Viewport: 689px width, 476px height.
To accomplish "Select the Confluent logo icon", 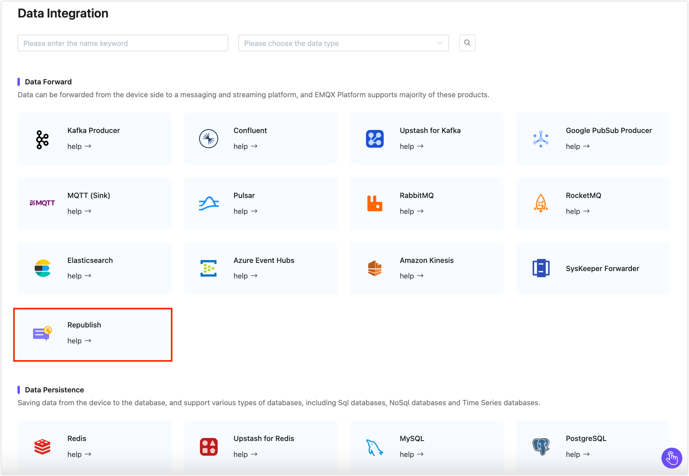I will (208, 139).
